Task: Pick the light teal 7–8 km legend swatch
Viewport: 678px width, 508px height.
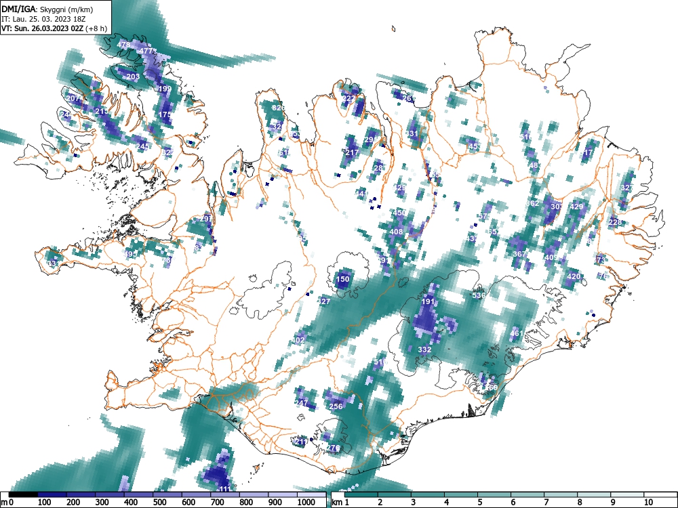Action: [x=561, y=494]
